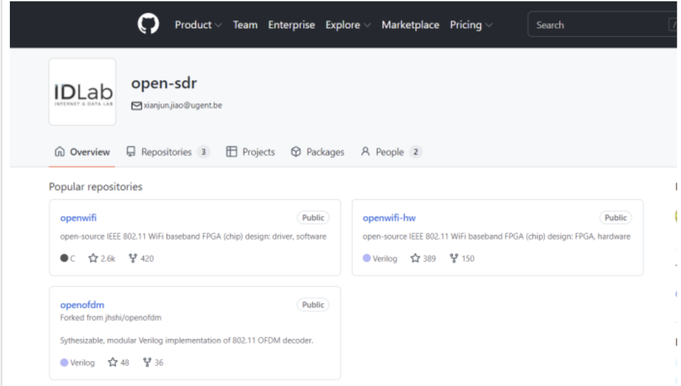
Task: Click the C language color dot
Action: [64, 258]
